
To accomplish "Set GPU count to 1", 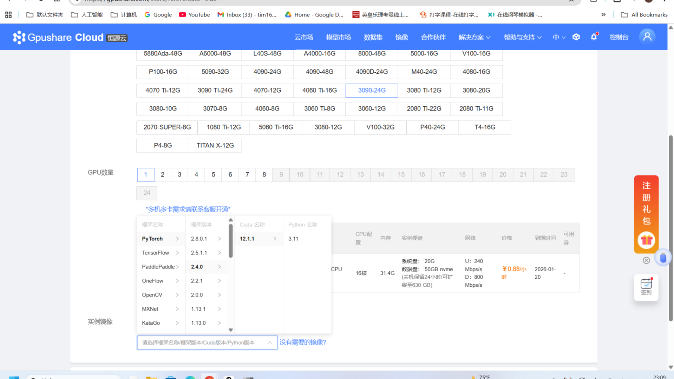I will point(145,174).
